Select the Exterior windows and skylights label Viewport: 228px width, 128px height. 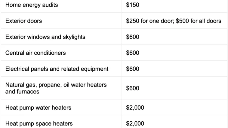45,37
